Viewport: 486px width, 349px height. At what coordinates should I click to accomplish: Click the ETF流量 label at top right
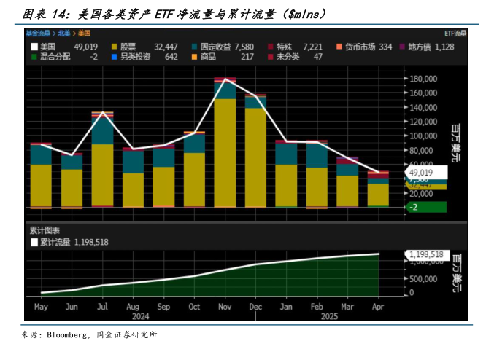click(x=454, y=34)
